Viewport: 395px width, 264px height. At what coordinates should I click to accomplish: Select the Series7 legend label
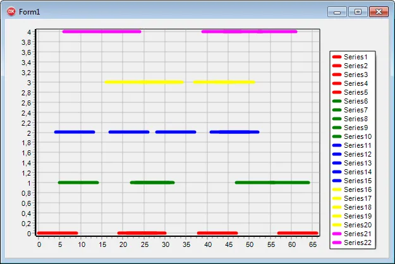click(356, 110)
